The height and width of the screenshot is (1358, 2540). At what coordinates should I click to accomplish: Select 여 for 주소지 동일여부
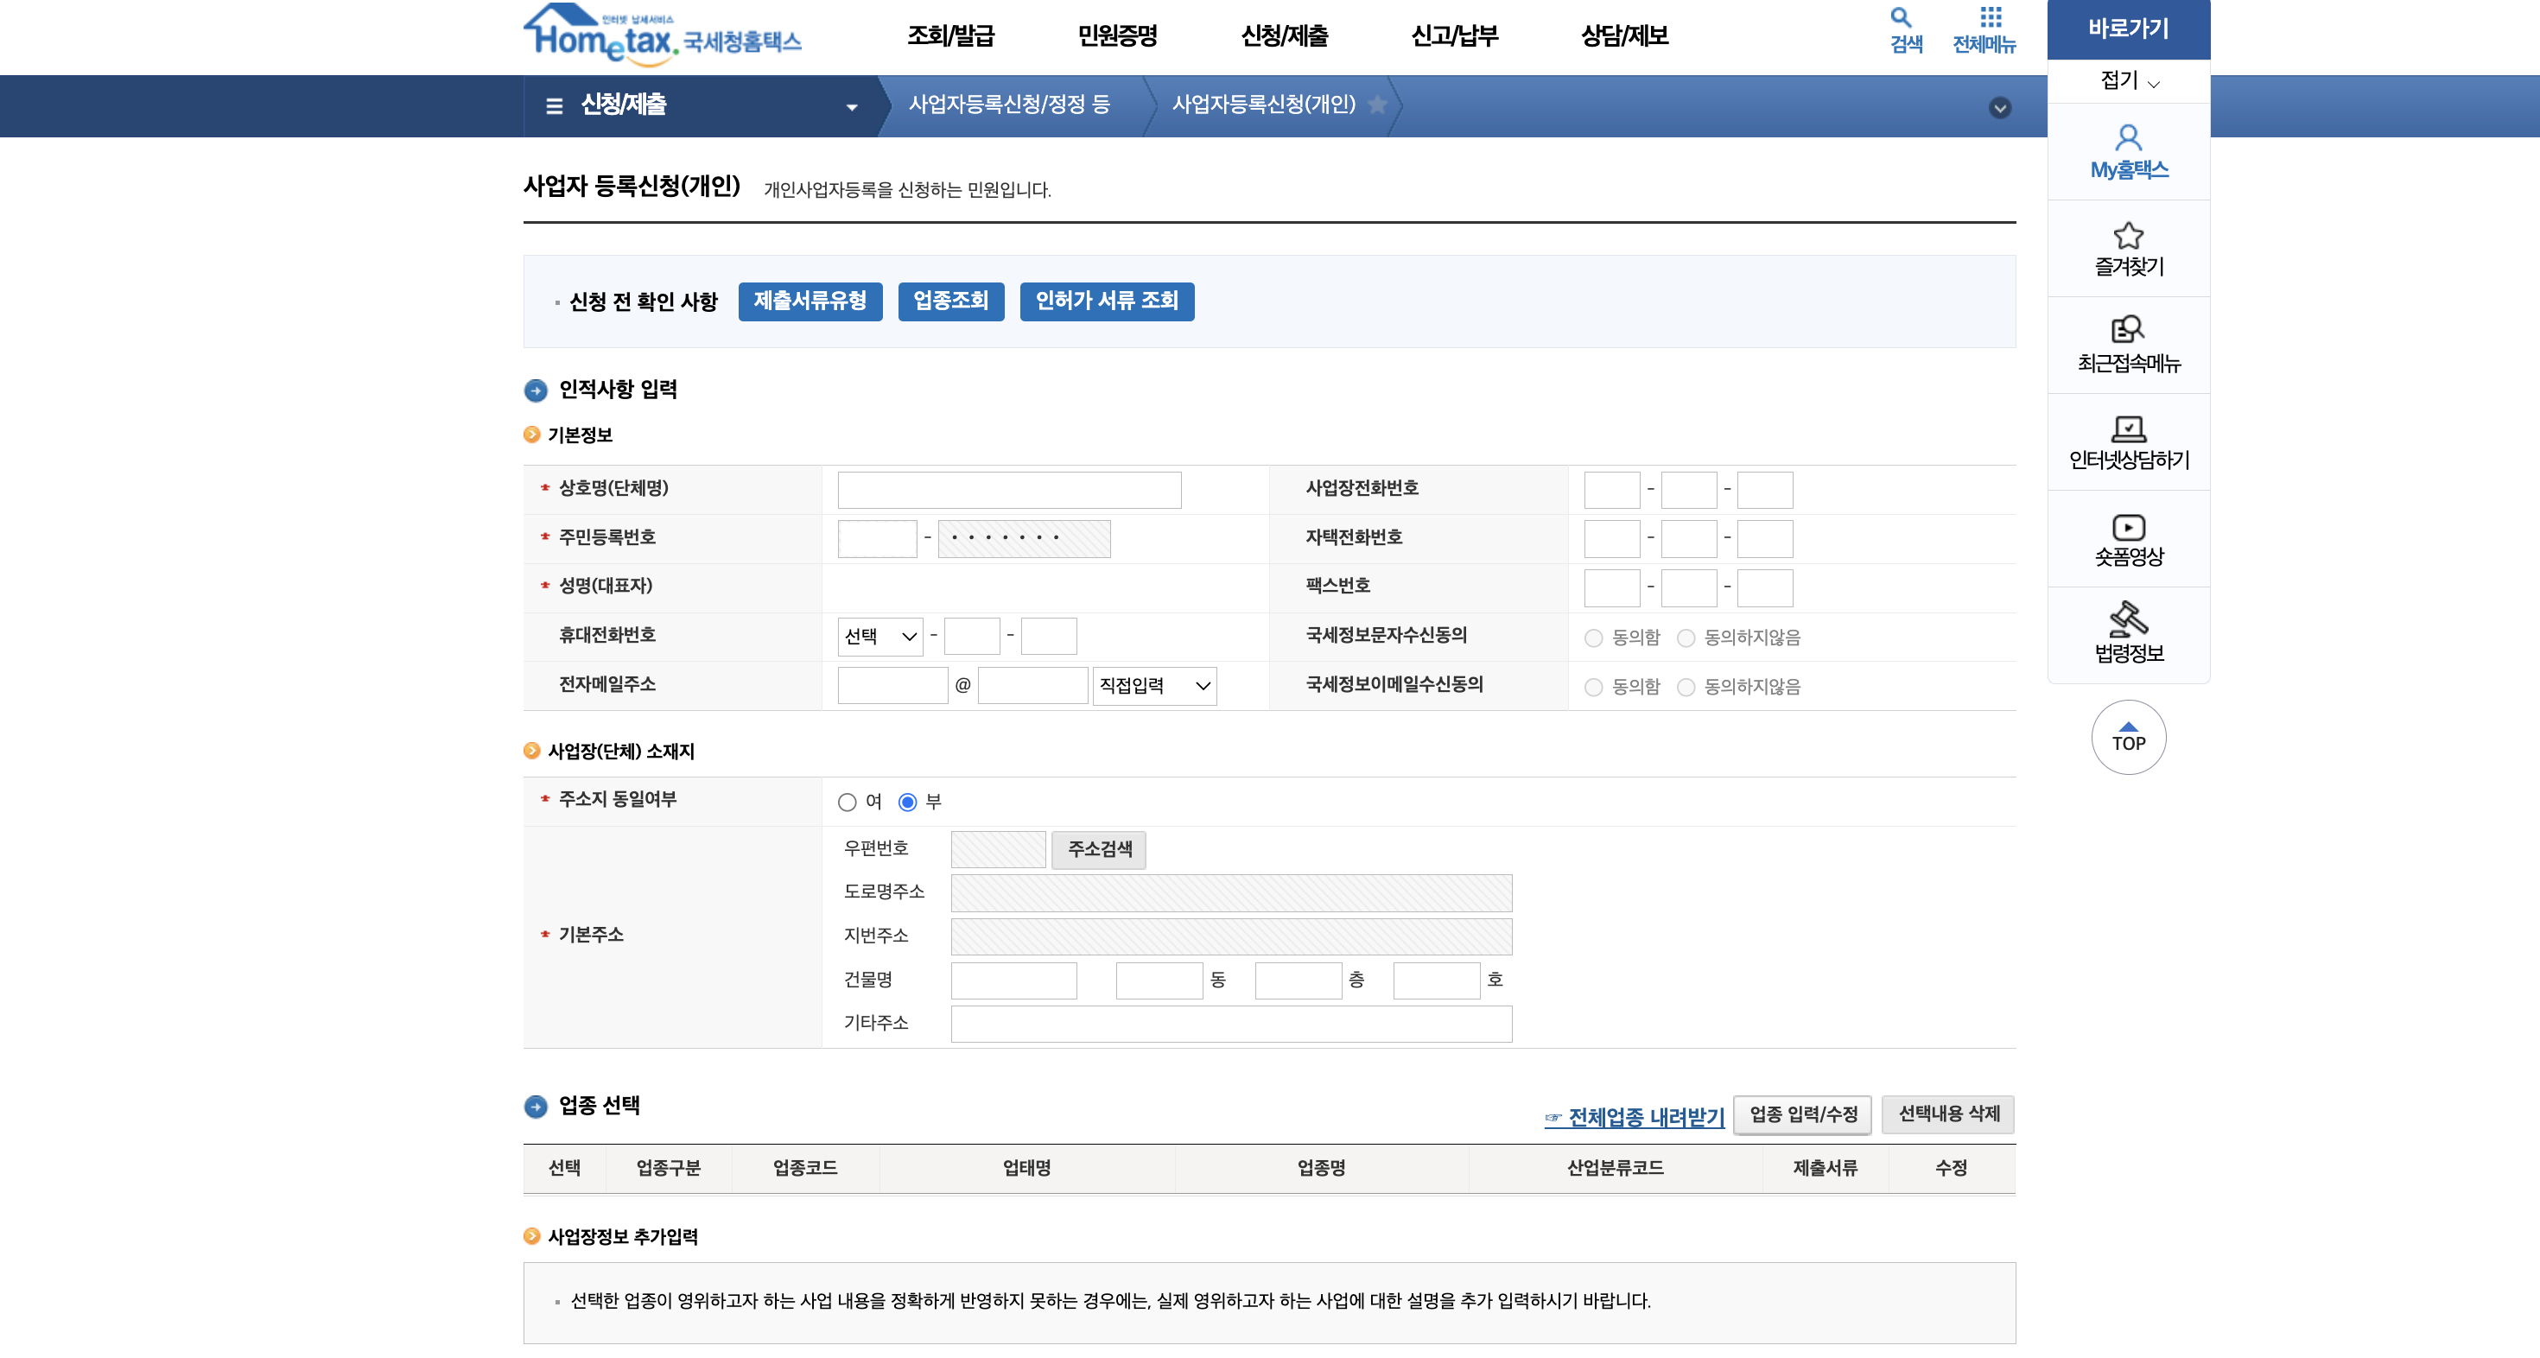click(x=847, y=802)
